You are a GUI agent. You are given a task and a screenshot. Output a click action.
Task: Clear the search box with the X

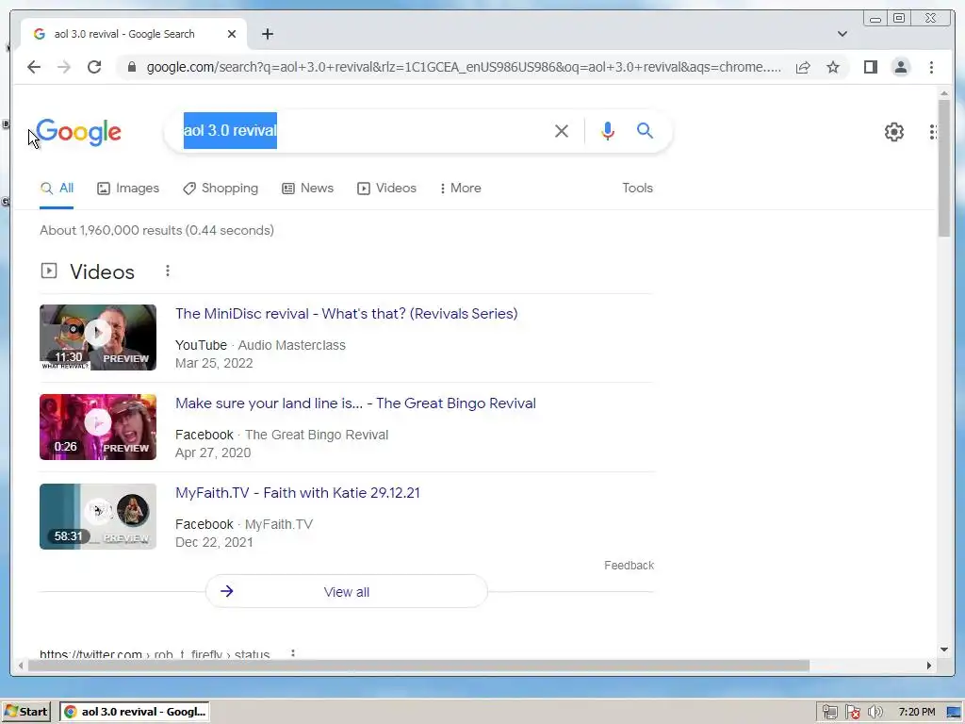tap(562, 130)
